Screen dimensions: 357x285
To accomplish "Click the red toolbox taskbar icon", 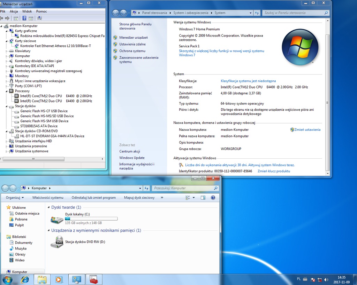I will 94,279.
